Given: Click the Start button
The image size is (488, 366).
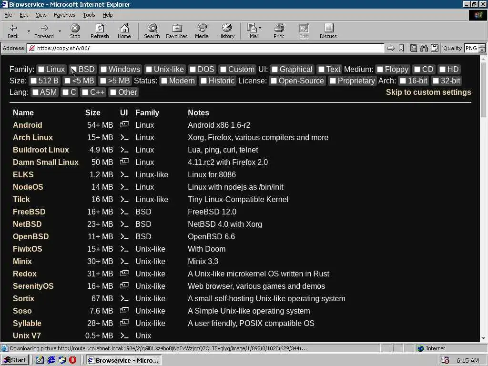Looking at the screenshot, I should 15,360.
